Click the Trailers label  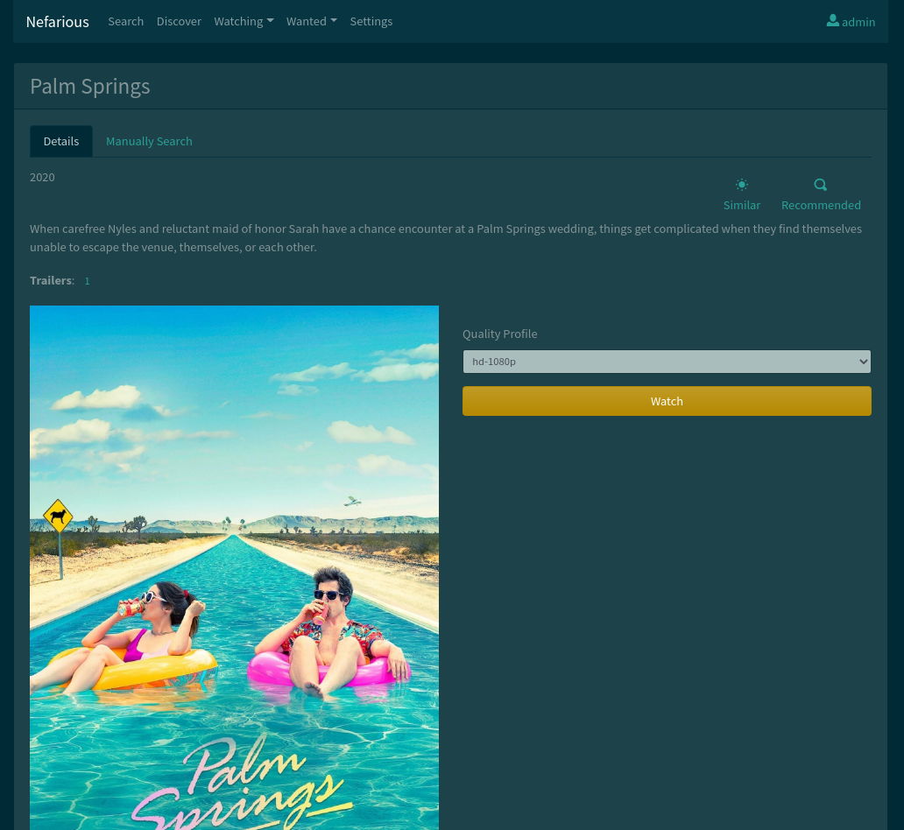tap(52, 281)
